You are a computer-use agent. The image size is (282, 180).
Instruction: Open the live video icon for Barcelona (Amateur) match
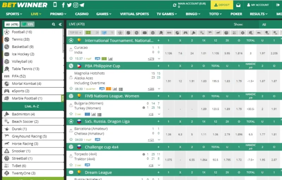98,140
